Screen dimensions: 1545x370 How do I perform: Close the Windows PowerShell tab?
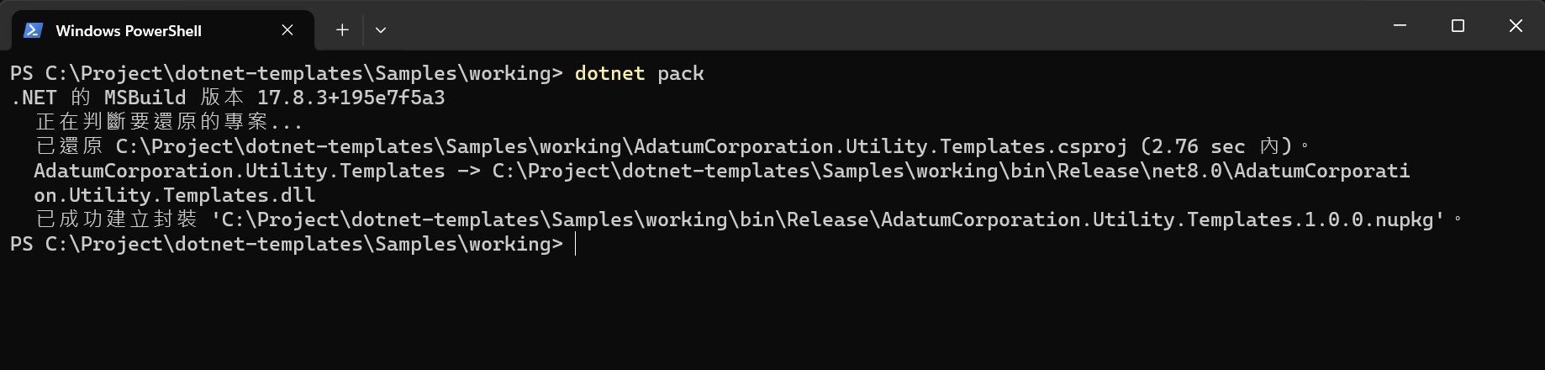pyautogui.click(x=287, y=30)
